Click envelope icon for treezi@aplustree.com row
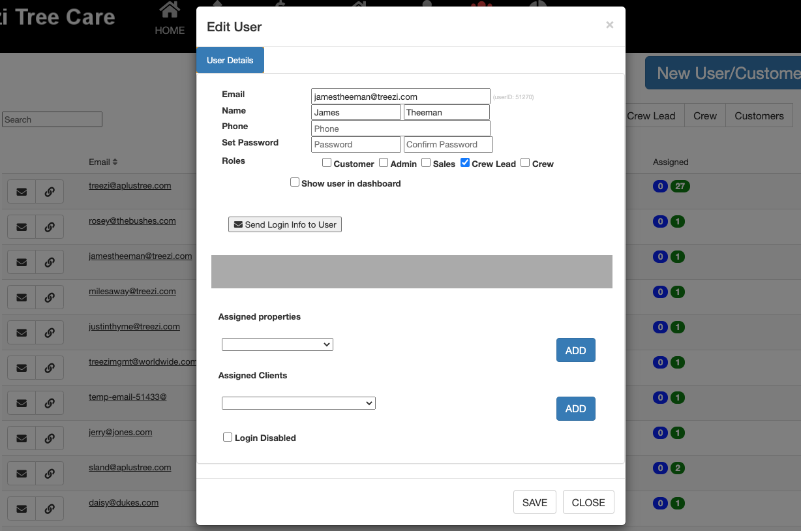 22,192
